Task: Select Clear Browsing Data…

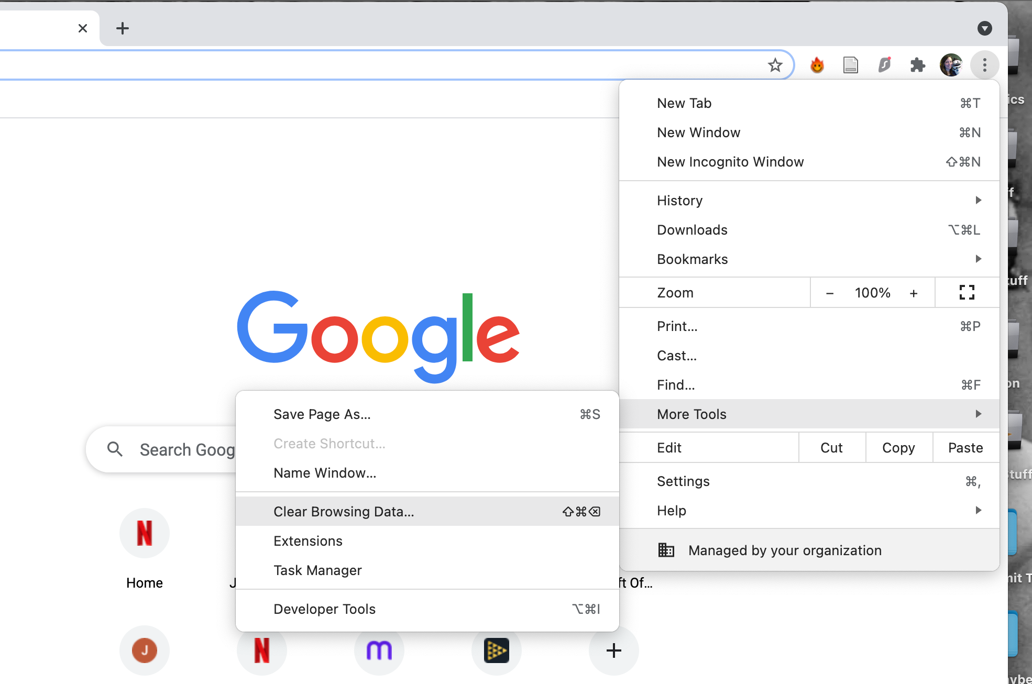Action: (x=344, y=511)
